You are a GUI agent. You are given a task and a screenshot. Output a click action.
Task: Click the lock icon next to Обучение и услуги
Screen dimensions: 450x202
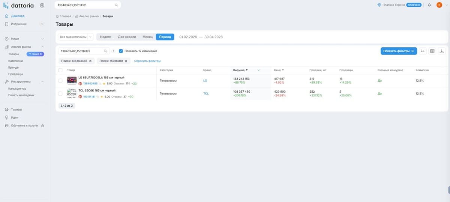pyautogui.click(x=42, y=125)
